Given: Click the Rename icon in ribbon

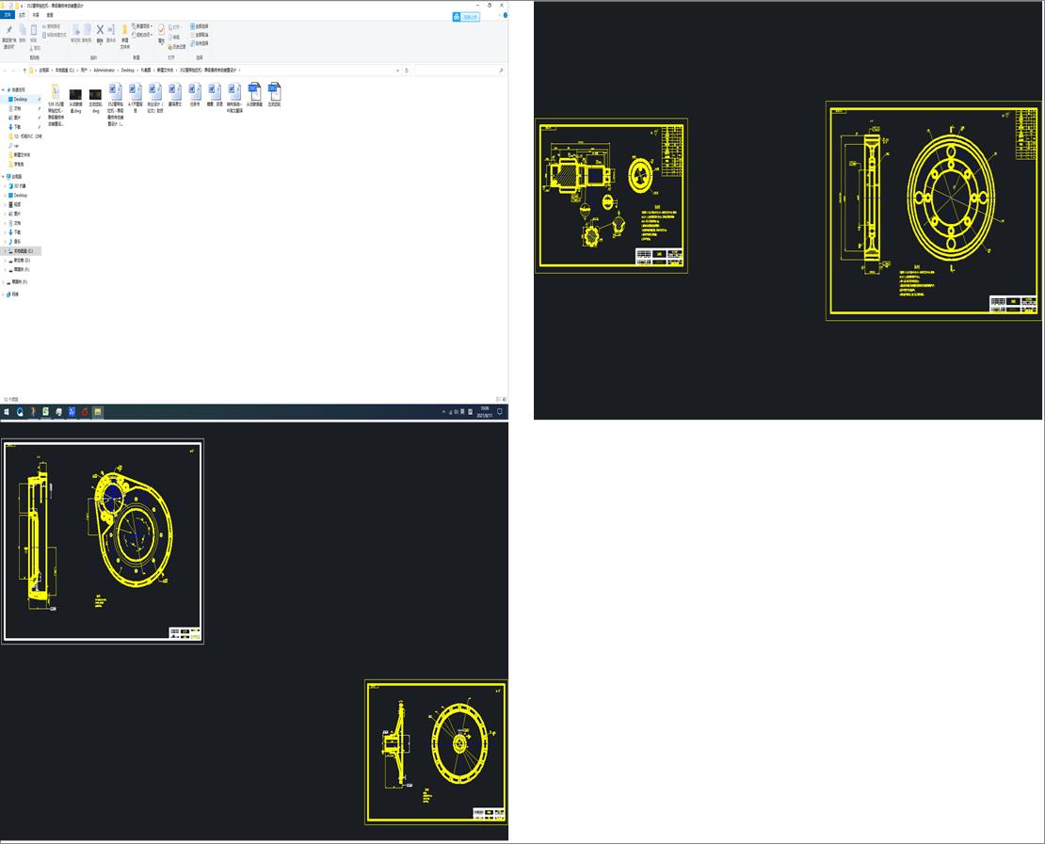Looking at the screenshot, I should click(111, 30).
